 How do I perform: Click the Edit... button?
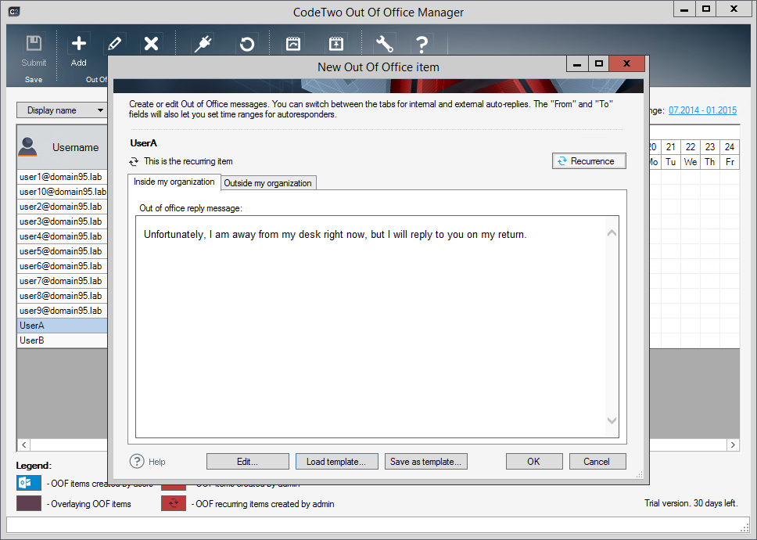click(x=248, y=461)
